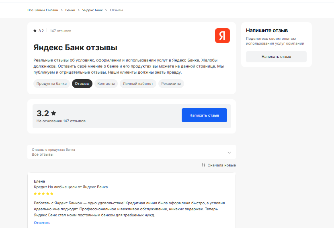Go to the Реквизиты tab
Screen dimensions: 334x228
click(x=171, y=84)
